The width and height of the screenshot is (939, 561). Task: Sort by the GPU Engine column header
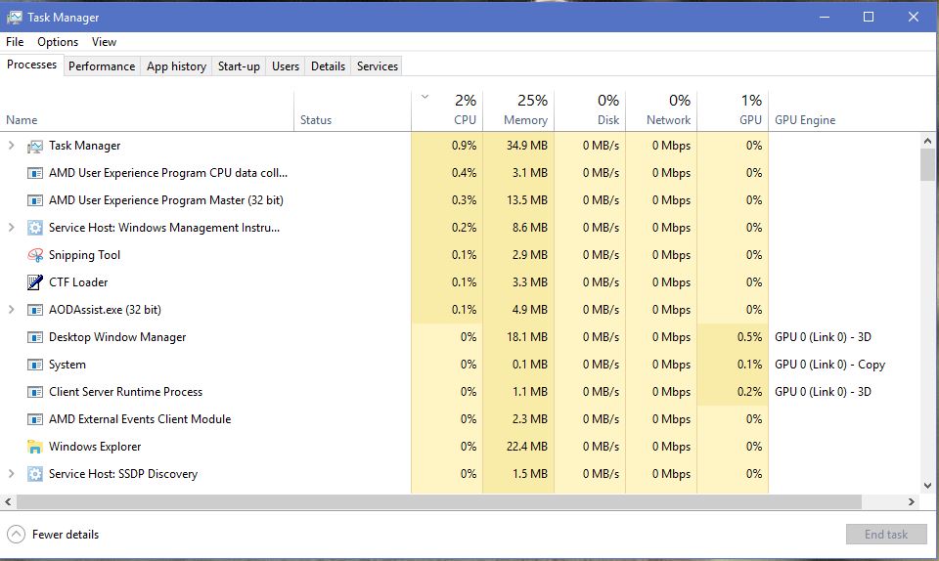[844, 110]
